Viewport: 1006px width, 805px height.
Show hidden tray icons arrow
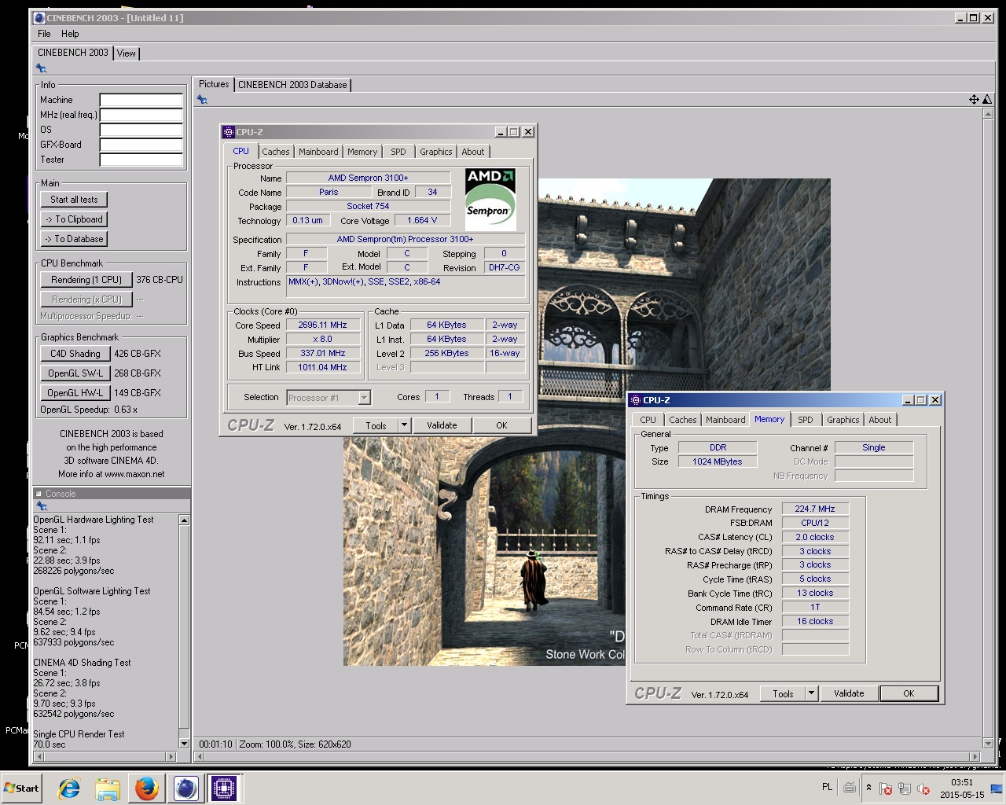click(x=868, y=788)
